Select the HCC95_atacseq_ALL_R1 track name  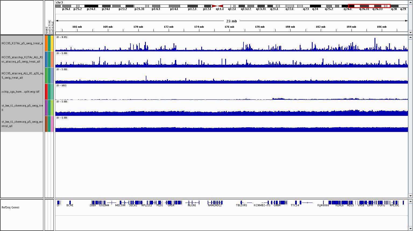pos(22,75)
